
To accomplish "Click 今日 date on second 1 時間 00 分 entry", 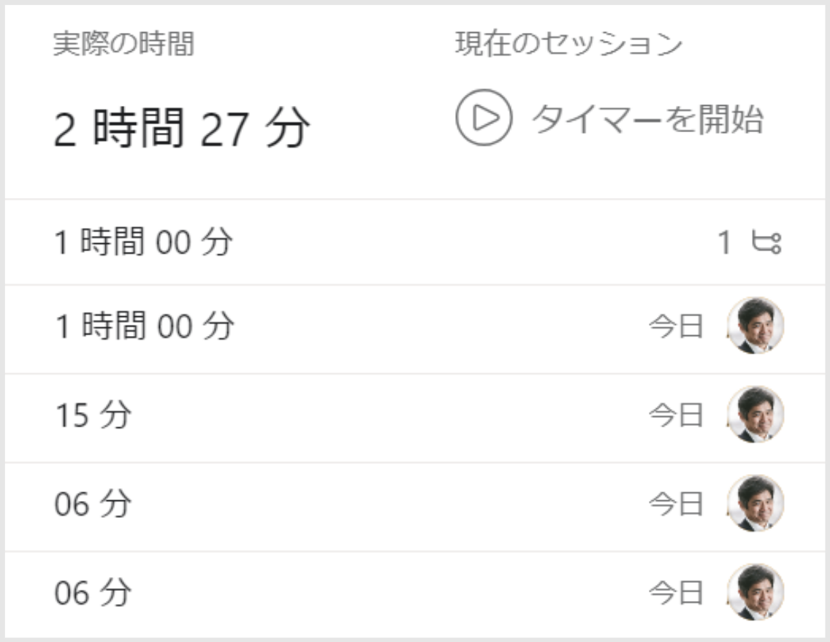I will [x=677, y=326].
